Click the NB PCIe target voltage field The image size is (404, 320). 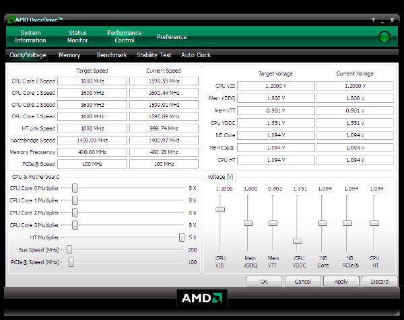coord(276,148)
